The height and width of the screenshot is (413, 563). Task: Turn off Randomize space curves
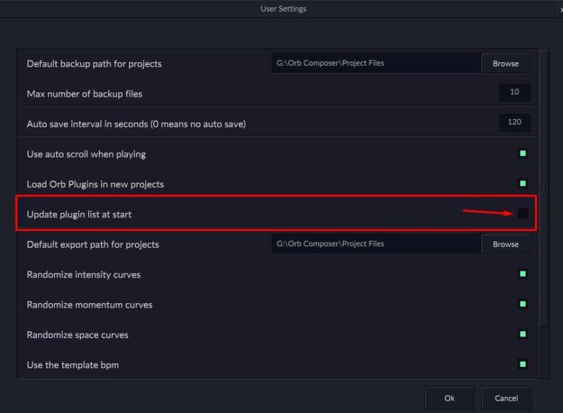coord(523,334)
